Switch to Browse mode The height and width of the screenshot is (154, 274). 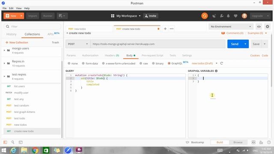[x=238, y=142]
